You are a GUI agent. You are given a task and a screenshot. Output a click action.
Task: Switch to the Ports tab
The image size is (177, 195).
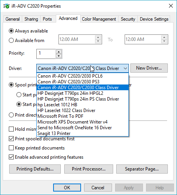47,19
